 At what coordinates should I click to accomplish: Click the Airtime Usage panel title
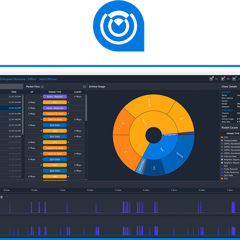(x=97, y=86)
